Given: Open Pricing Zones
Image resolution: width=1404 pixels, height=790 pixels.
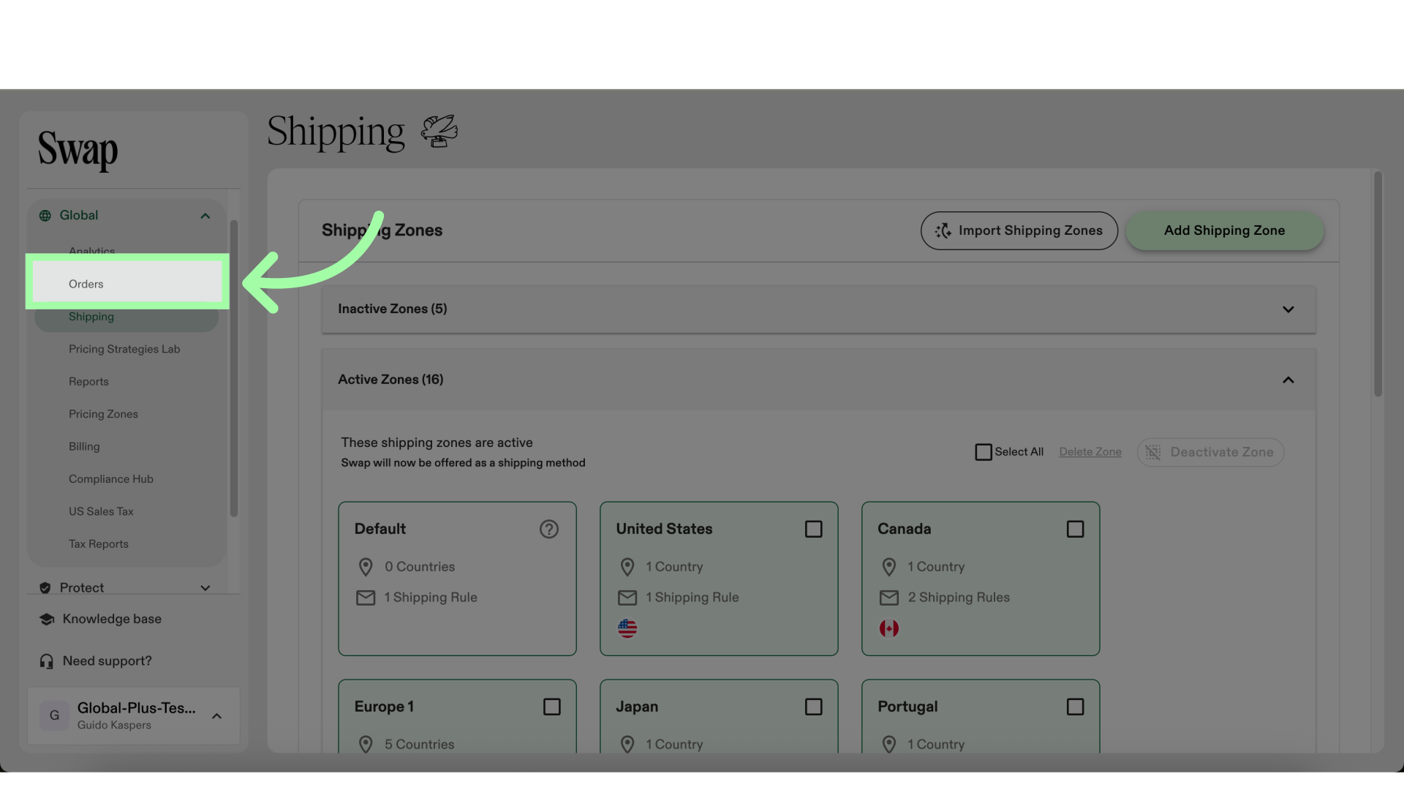Looking at the screenshot, I should pos(103,414).
